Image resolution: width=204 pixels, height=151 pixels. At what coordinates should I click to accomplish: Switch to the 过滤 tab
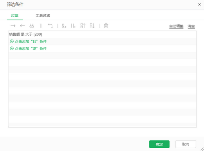[x=14, y=16]
